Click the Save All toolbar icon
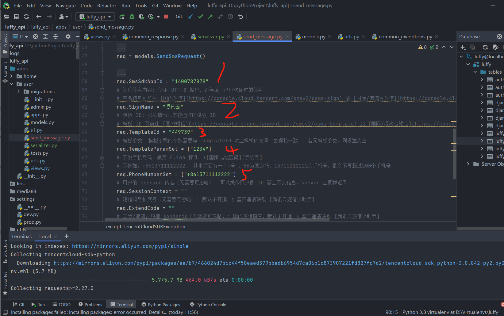504x316 pixels. (17, 17)
